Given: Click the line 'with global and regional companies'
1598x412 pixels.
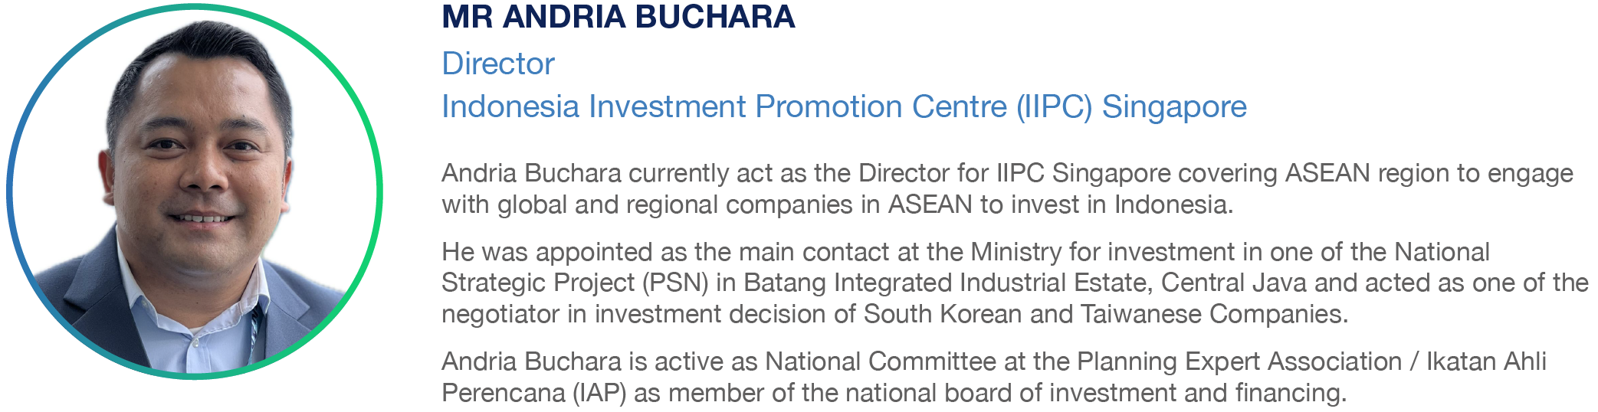Looking at the screenshot, I should [x=837, y=204].
